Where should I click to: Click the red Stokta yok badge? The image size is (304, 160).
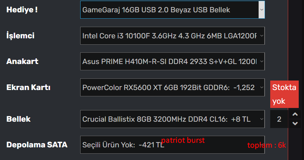pyautogui.click(x=284, y=94)
